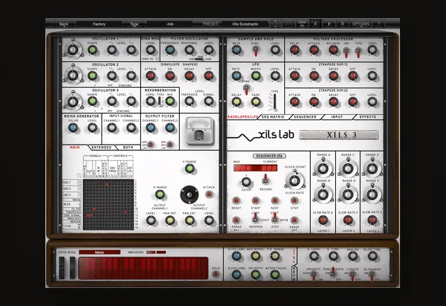Switch to the Seq Matrix tab
Screen dimensions: 446x306
tap(273, 117)
